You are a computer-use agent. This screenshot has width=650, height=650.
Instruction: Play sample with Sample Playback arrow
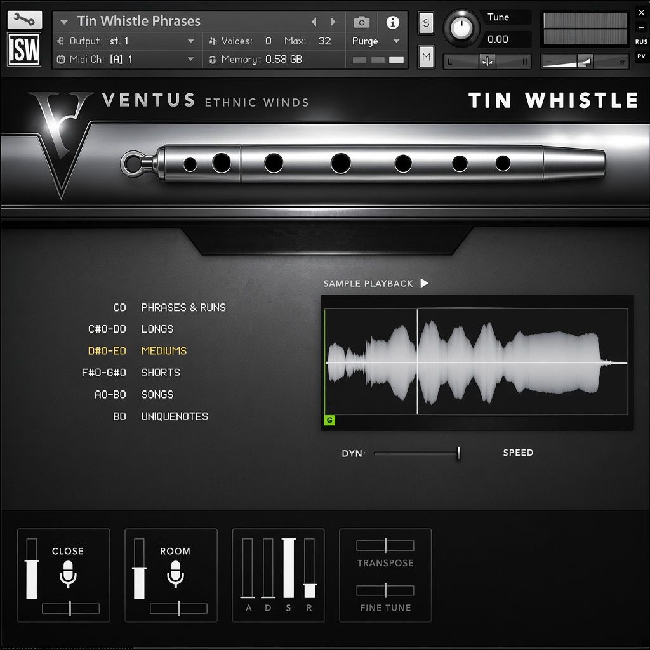click(x=424, y=283)
